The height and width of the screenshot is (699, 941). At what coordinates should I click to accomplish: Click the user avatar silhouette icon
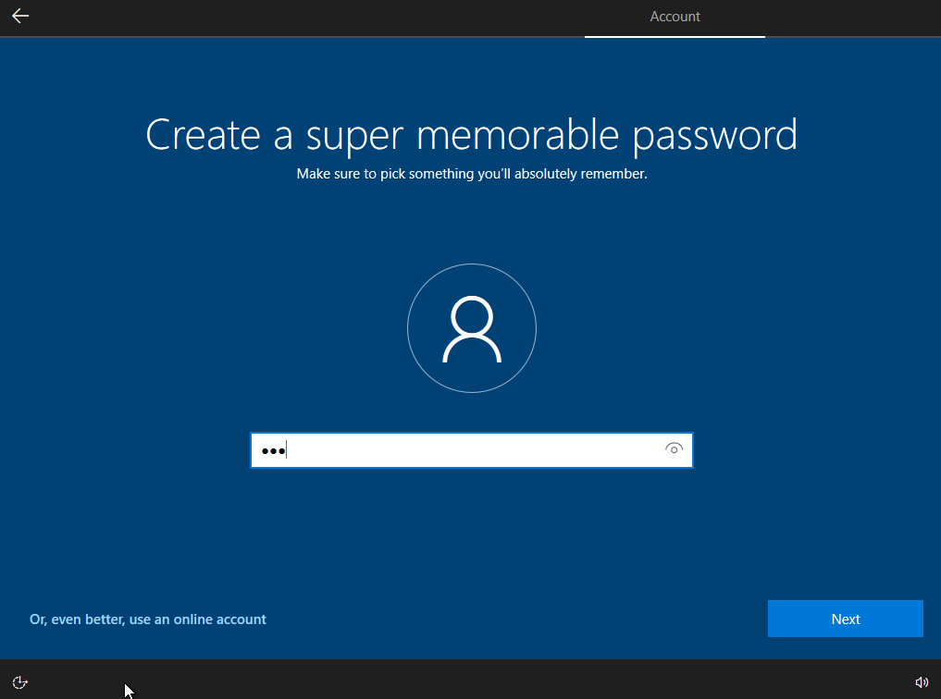[x=472, y=329]
